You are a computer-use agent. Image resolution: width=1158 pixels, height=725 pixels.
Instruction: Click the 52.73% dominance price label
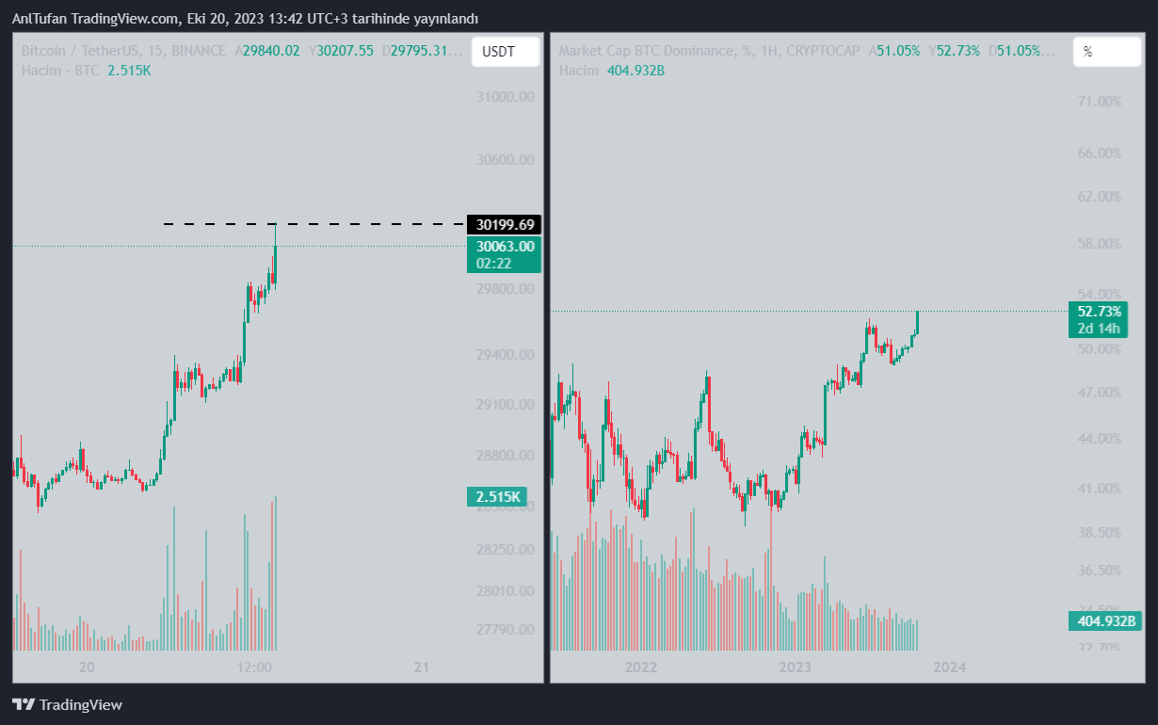(x=1098, y=312)
